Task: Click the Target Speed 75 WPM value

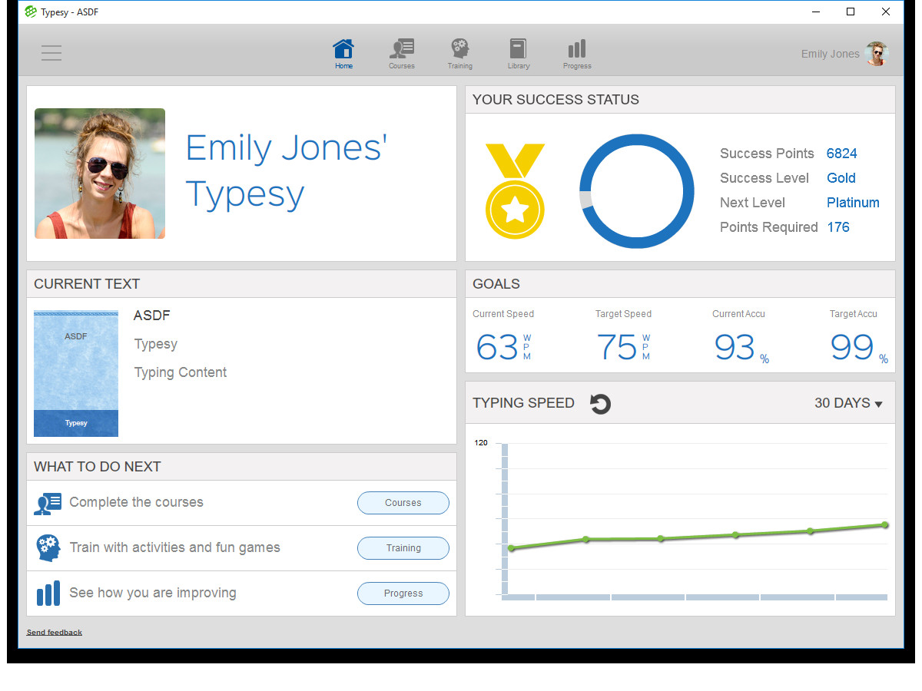Action: pyautogui.click(x=623, y=347)
